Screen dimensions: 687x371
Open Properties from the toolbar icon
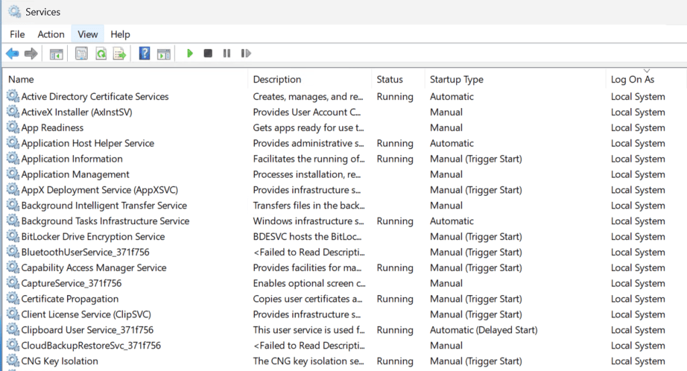click(81, 54)
